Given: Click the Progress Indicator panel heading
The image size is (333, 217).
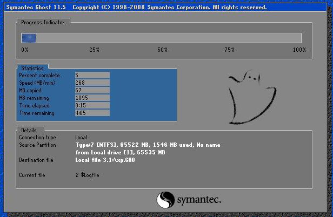Looking at the screenshot, I should click(x=43, y=23).
